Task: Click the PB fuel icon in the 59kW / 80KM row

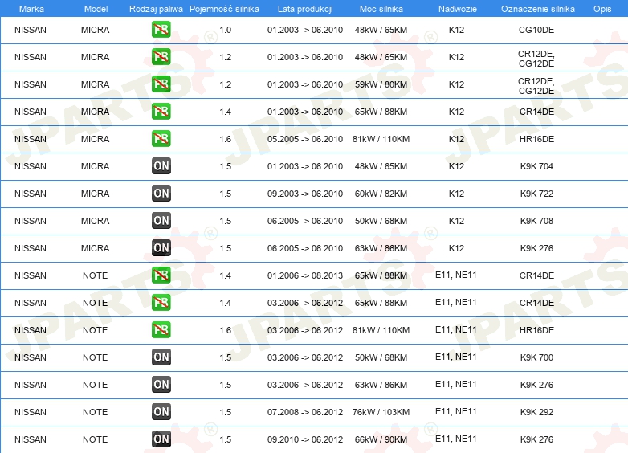Action: pos(161,84)
